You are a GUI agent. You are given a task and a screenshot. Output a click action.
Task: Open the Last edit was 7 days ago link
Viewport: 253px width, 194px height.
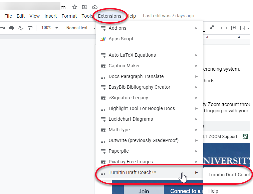[x=169, y=16]
